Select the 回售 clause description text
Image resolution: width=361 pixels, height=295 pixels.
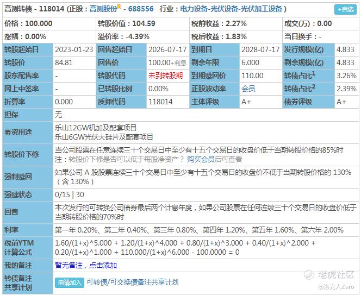tap(206, 212)
